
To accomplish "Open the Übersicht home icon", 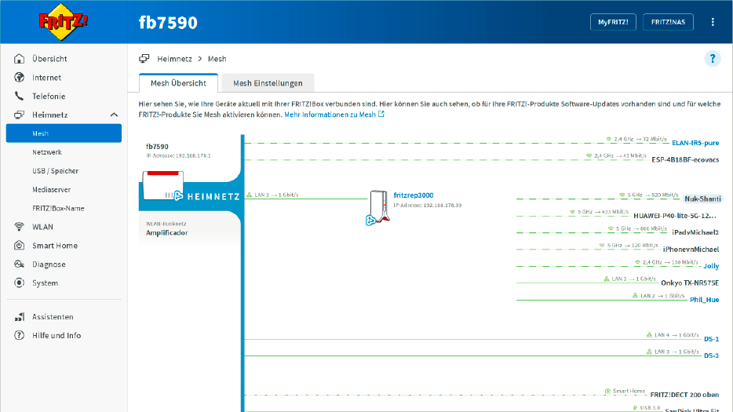I will (19, 58).
